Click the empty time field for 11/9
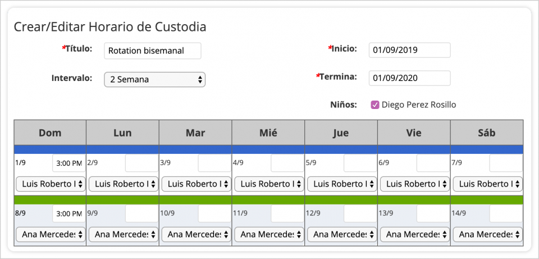This screenshot has width=539, height=259. [287, 213]
